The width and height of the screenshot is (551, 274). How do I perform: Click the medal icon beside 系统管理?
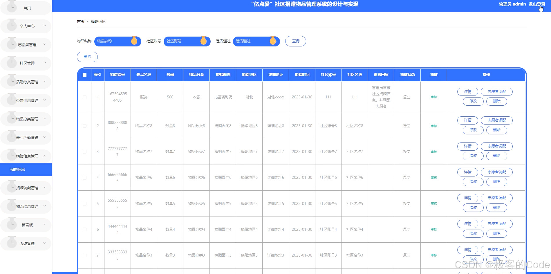(12, 242)
